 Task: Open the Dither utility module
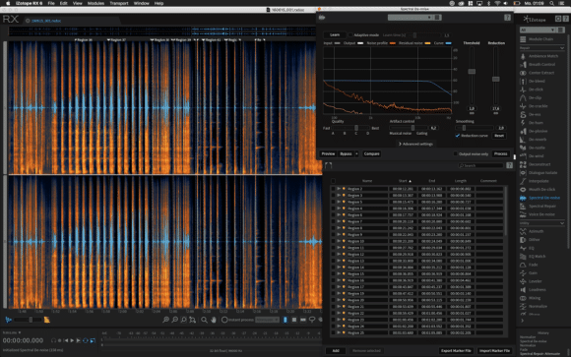(x=531, y=240)
